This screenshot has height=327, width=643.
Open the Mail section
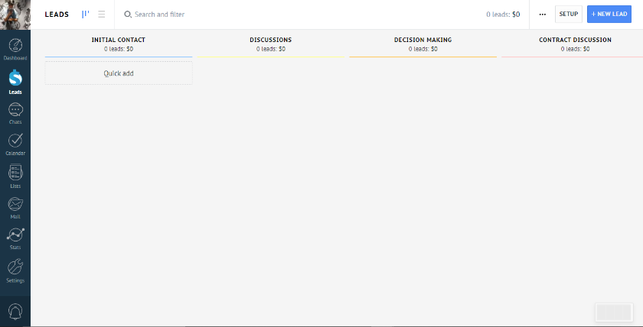click(x=15, y=208)
